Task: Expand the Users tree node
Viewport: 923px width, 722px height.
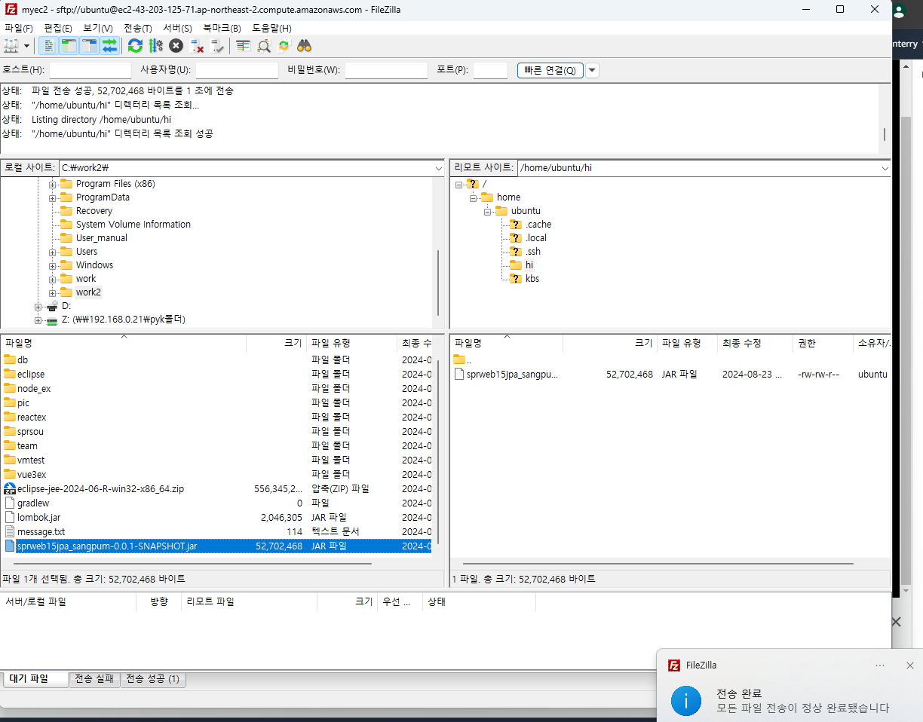Action: pos(53,252)
